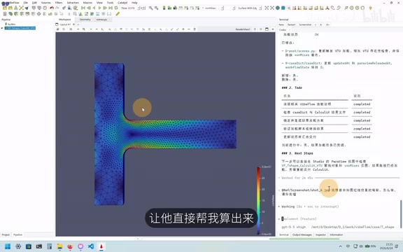Switch to the Geometry tab

(85, 20)
